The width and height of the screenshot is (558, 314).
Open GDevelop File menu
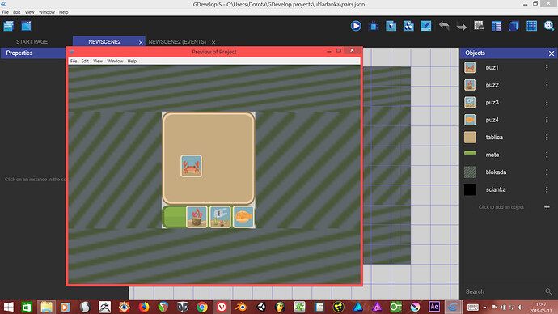point(6,12)
